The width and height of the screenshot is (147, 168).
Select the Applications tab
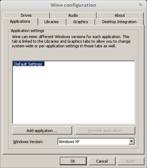tap(20, 21)
